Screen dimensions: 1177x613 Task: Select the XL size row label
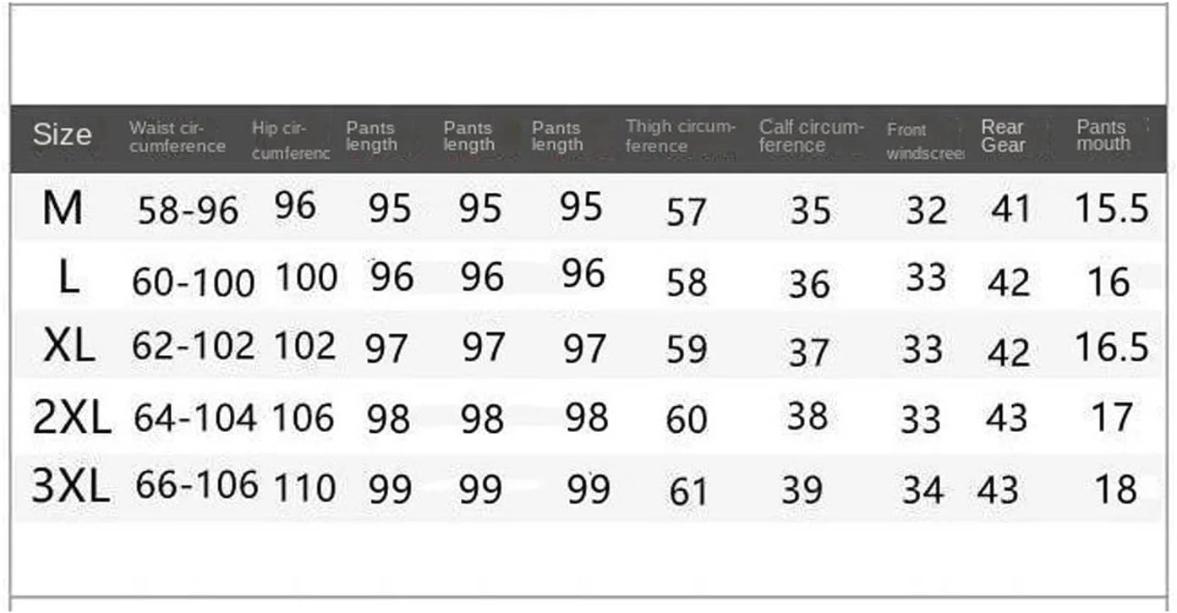point(68,347)
